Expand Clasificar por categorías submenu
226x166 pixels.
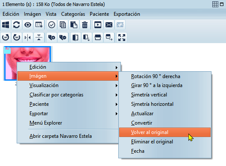point(68,95)
